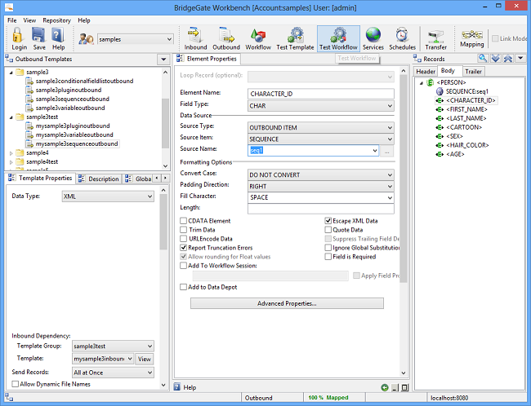Viewport: 531px width, 406px height.
Task: Select SEQUENCE:seq1 node in Records
Action: (466, 91)
